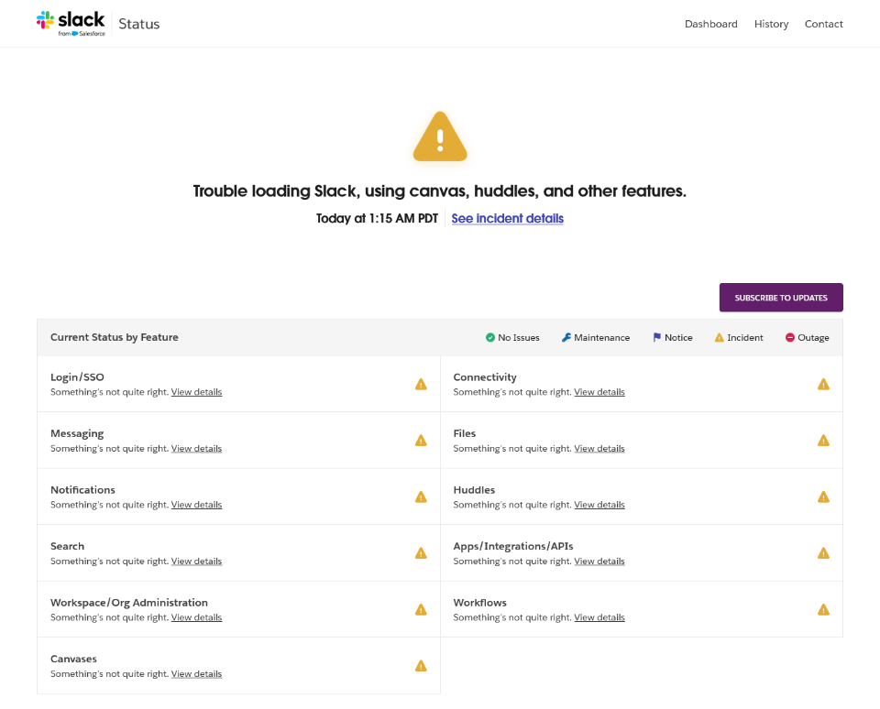Open the Dashboard nav item
The height and width of the screenshot is (709, 880).
(710, 24)
